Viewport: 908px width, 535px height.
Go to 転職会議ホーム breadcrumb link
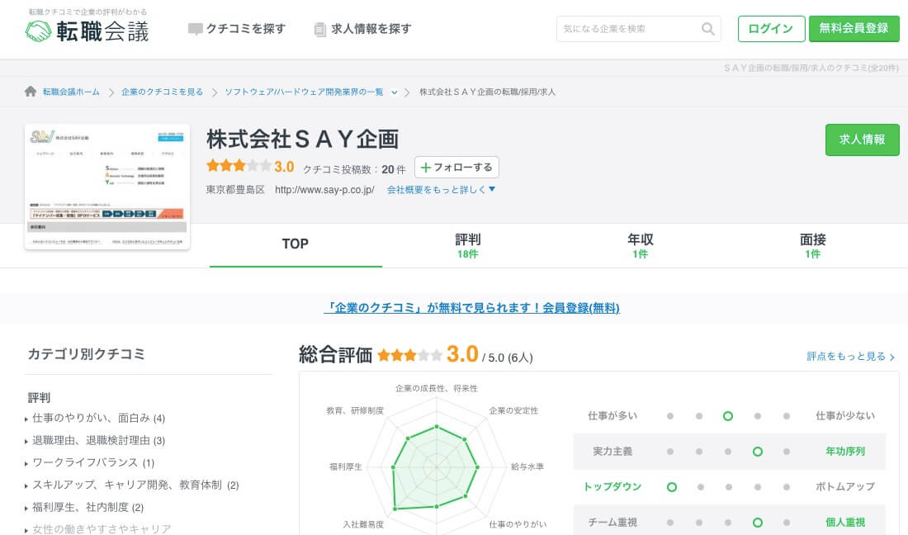(x=71, y=92)
